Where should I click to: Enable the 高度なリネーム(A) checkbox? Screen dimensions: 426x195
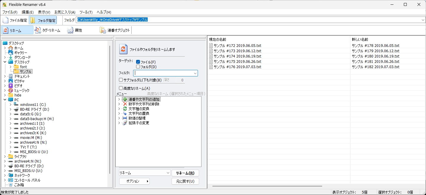[x=121, y=88]
